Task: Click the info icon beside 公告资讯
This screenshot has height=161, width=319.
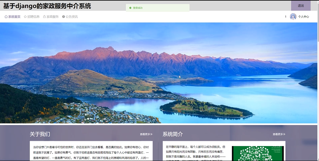Action: coord(64,17)
